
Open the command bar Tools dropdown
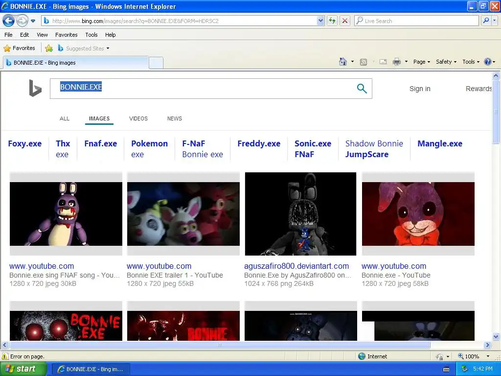click(471, 62)
